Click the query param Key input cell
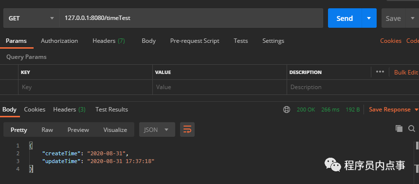 85,87
